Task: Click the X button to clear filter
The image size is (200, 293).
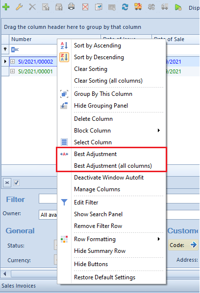Action: click(7, 182)
